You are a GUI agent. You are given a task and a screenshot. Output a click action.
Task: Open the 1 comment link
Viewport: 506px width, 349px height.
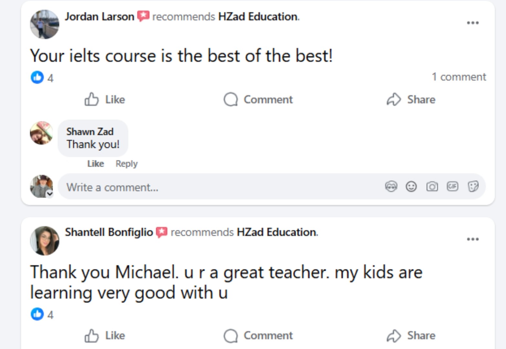[459, 77]
